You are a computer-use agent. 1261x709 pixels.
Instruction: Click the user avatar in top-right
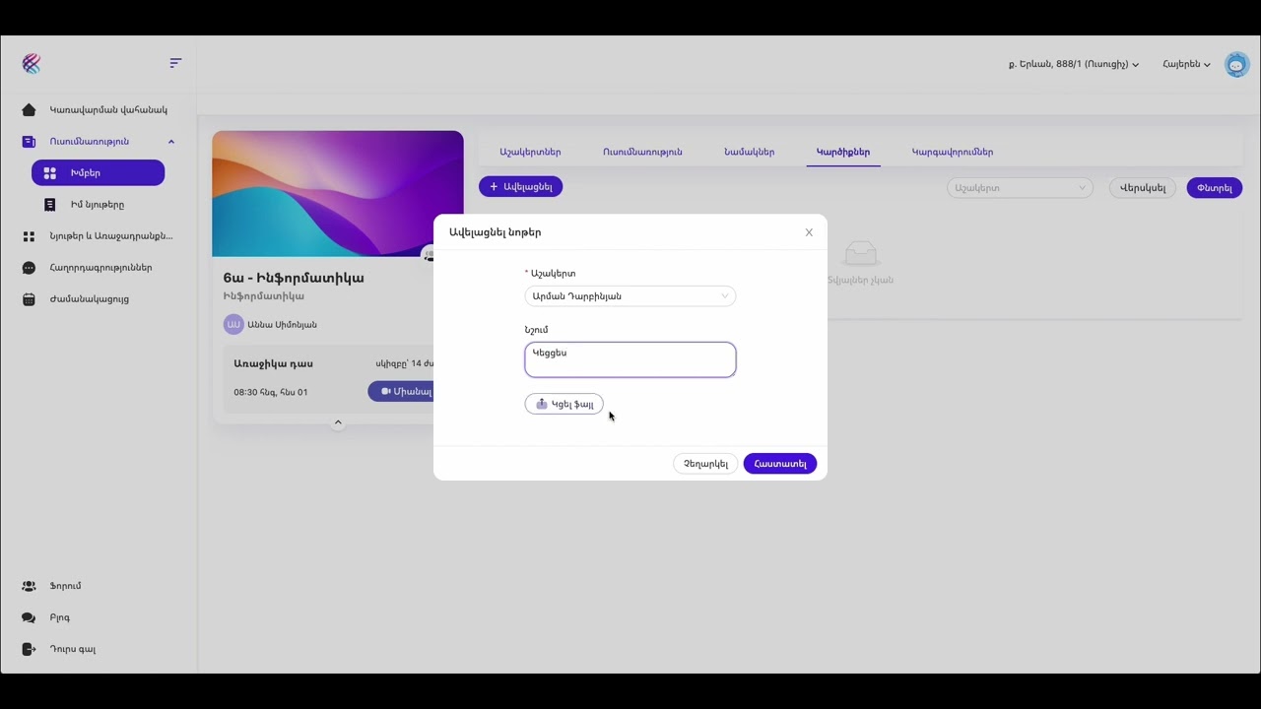[1236, 64]
